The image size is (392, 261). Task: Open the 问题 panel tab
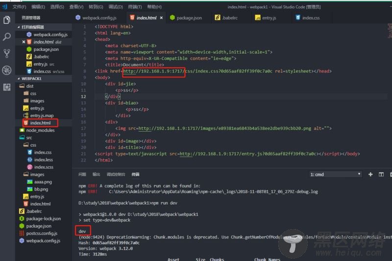click(82, 174)
